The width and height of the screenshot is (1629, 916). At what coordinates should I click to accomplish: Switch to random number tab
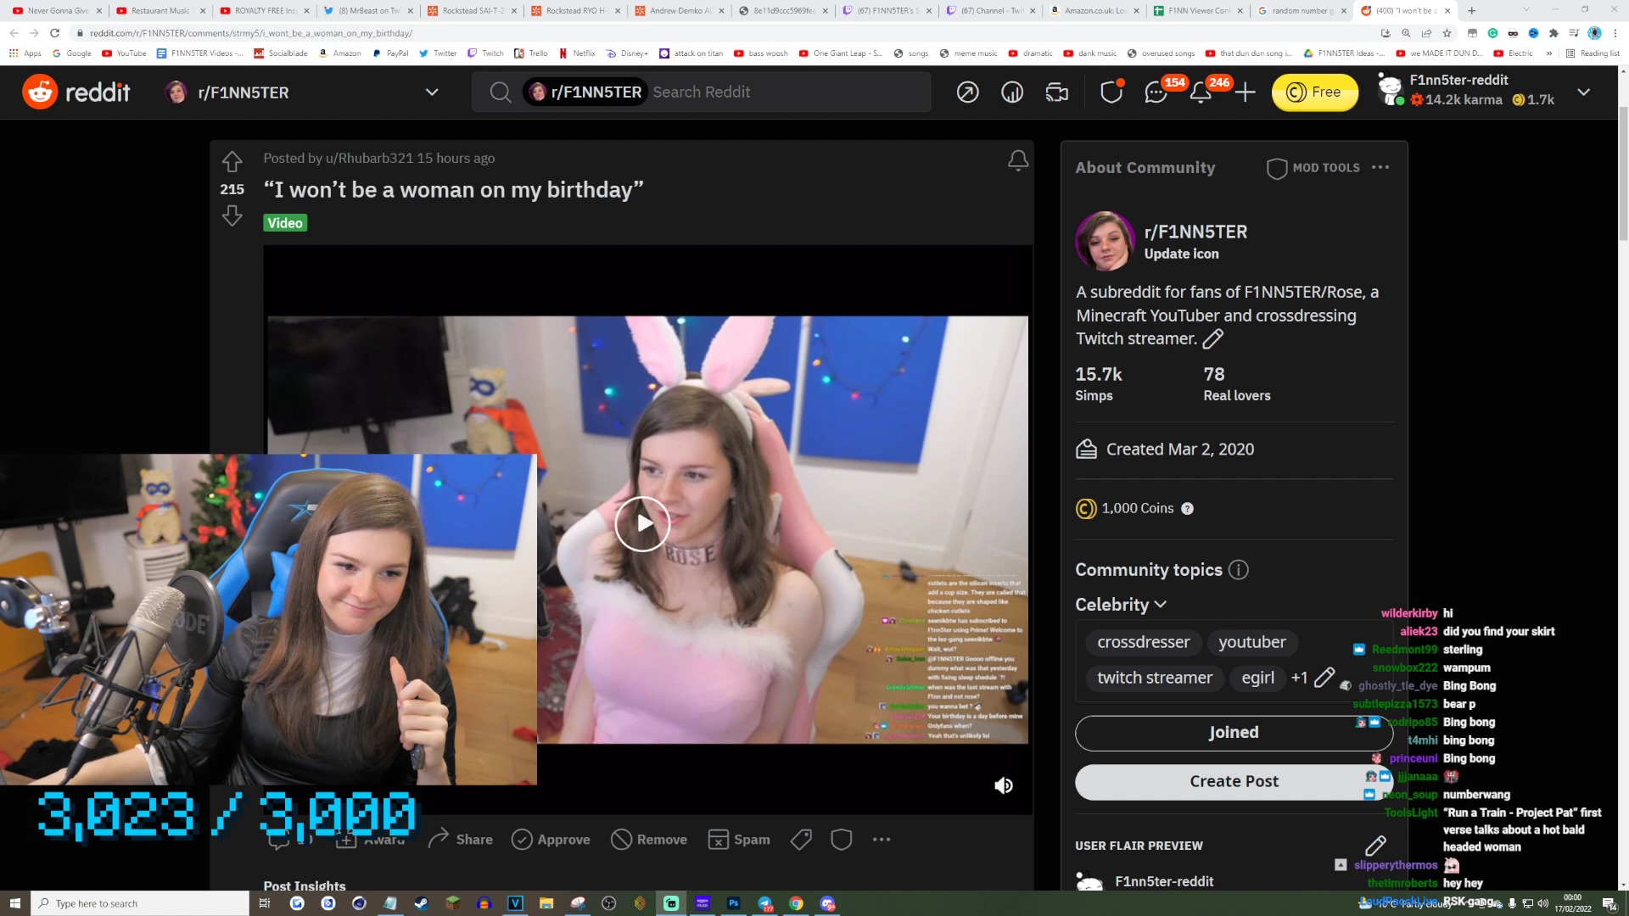tap(1302, 11)
